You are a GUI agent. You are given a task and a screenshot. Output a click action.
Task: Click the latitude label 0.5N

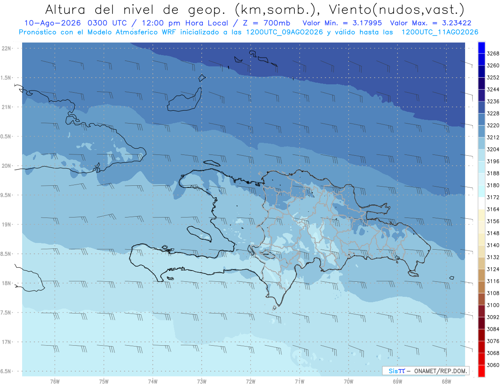[6, 137]
